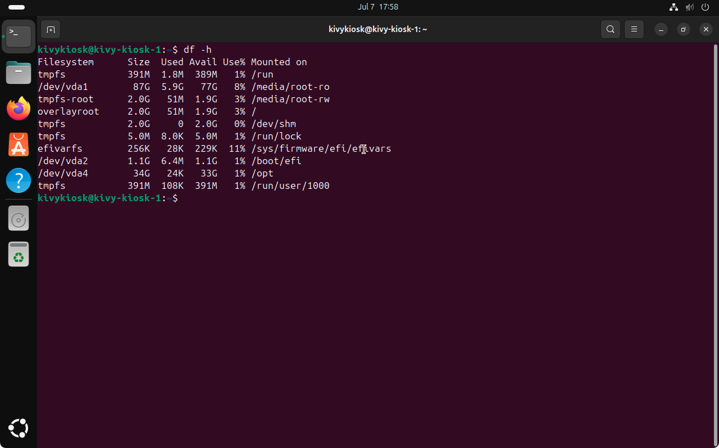Click the '5.9G' used value
The height and width of the screenshot is (448, 719).
pos(172,87)
